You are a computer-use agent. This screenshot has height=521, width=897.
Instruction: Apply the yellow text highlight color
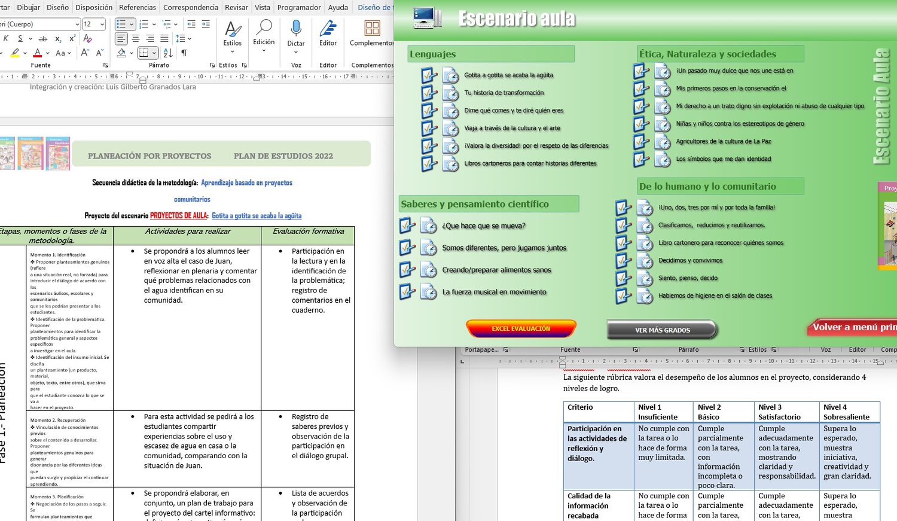pyautogui.click(x=16, y=53)
